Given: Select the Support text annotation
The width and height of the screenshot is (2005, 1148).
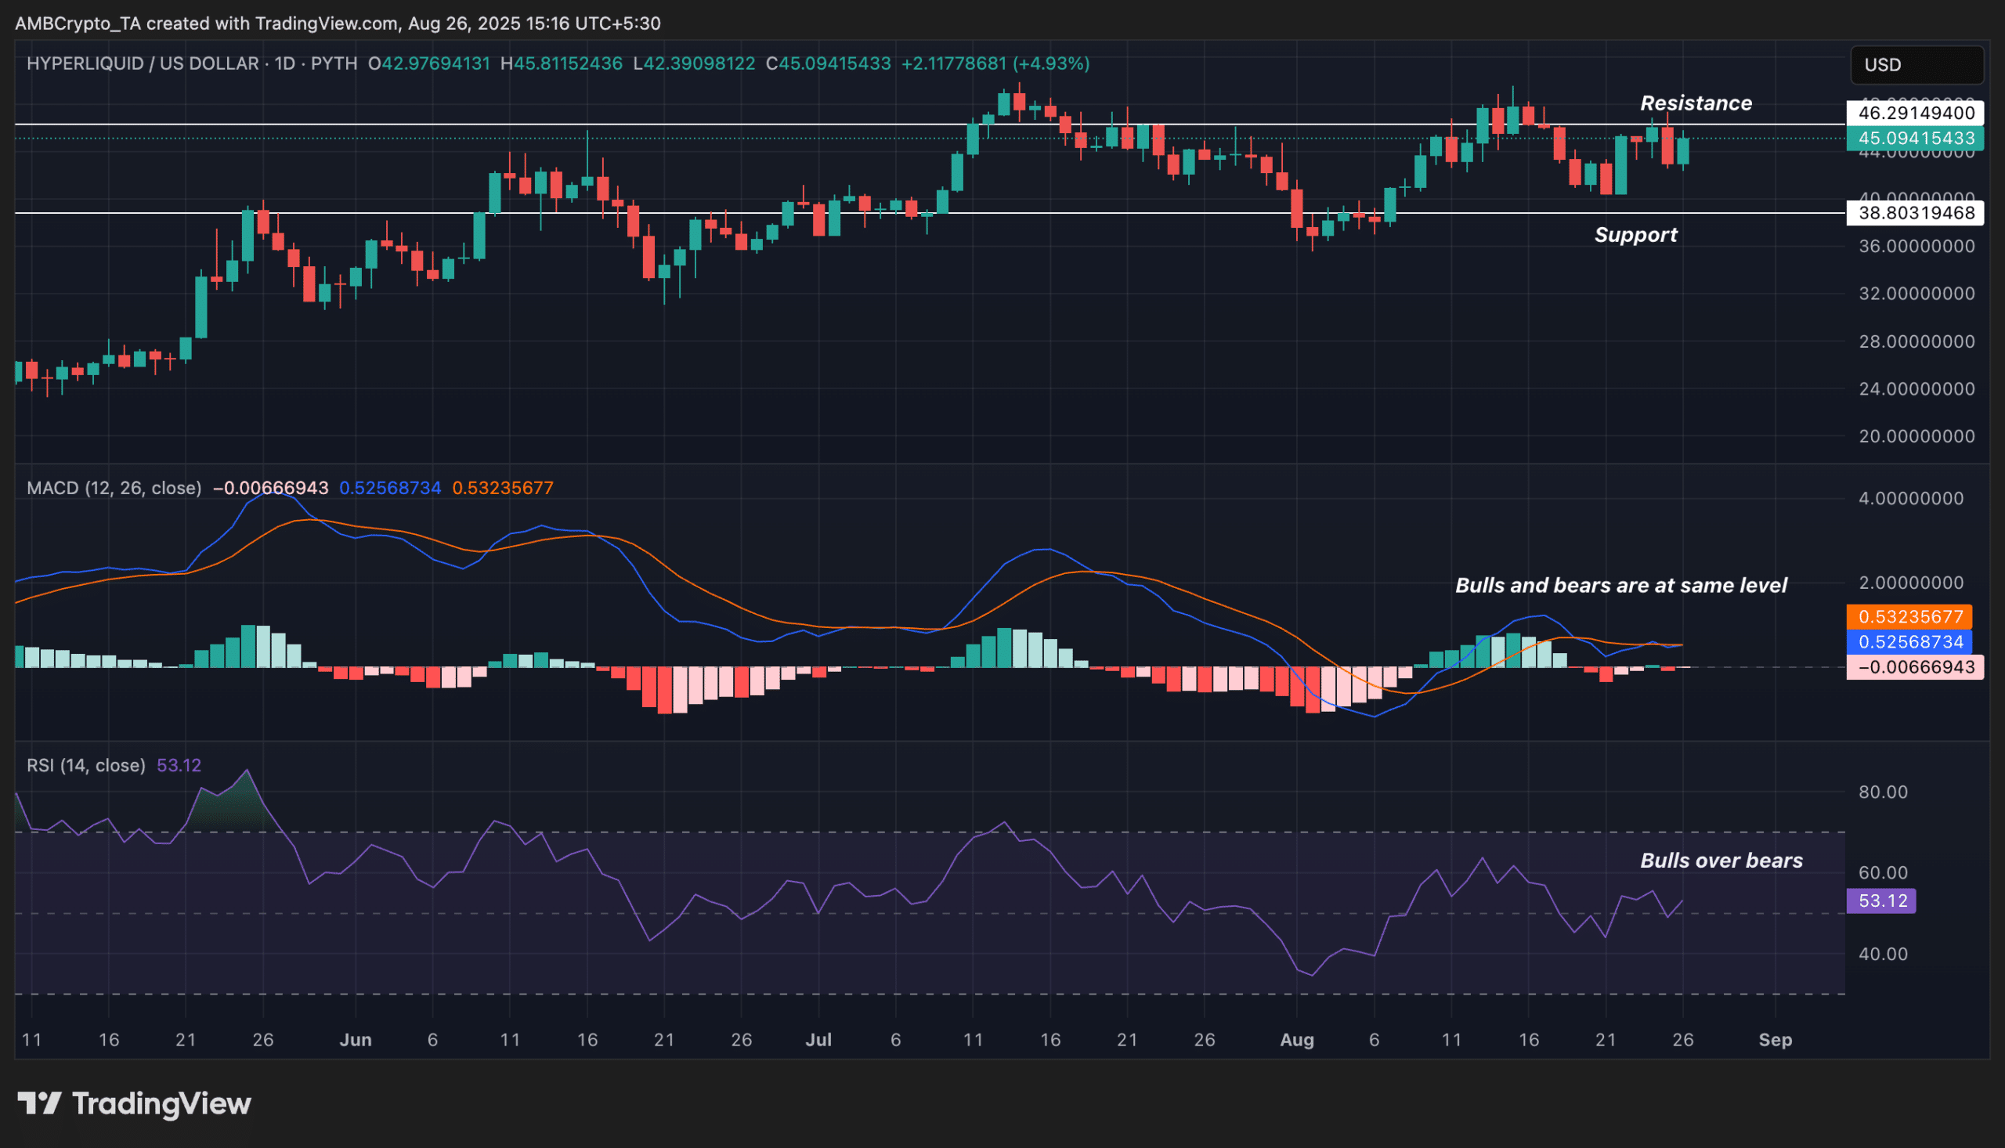Looking at the screenshot, I should point(1635,235).
